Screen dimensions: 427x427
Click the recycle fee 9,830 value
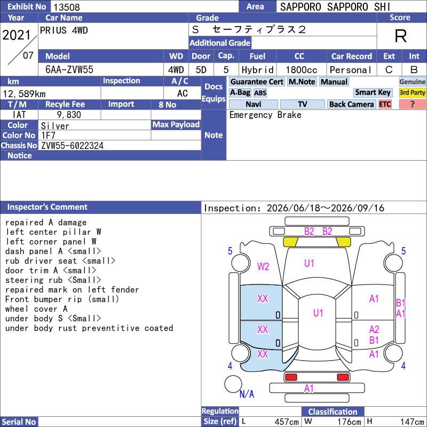[69, 115]
